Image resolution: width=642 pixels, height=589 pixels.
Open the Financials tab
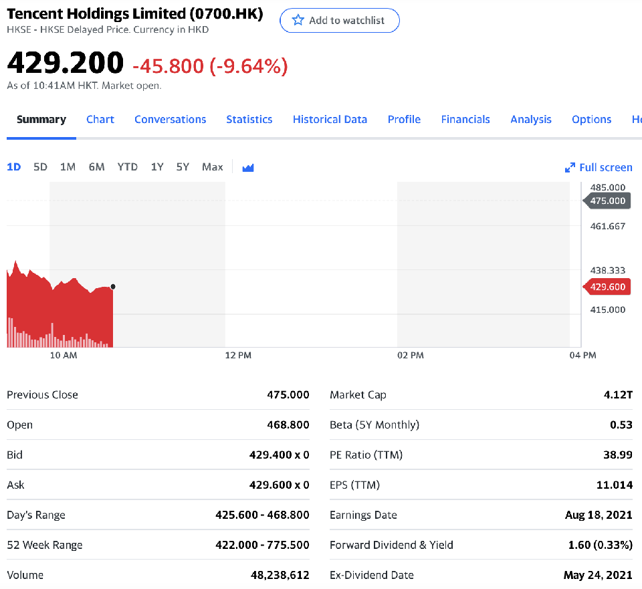[465, 120]
